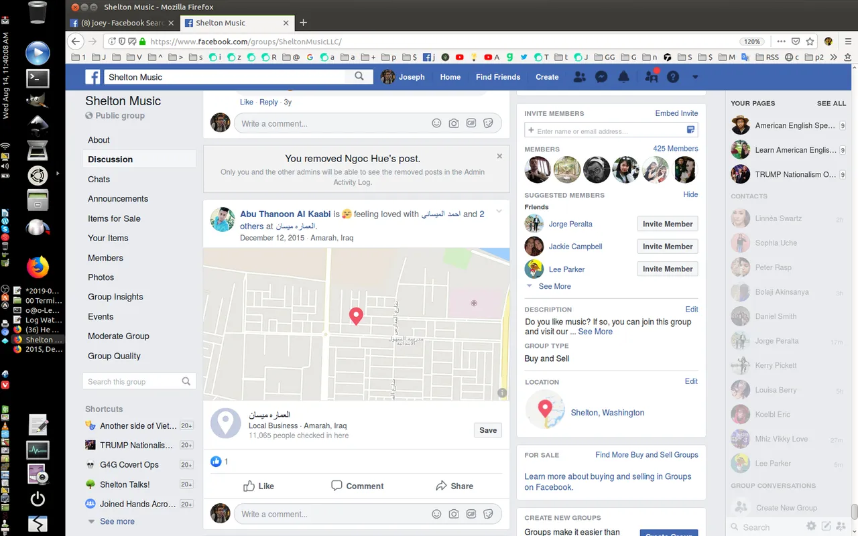The image size is (858, 536).
Task: Click the red location pin on the map
Action: [x=356, y=316]
